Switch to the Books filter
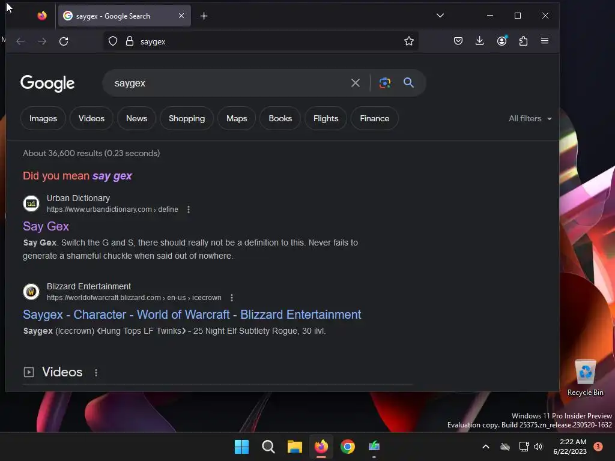The image size is (615, 461). (280, 118)
